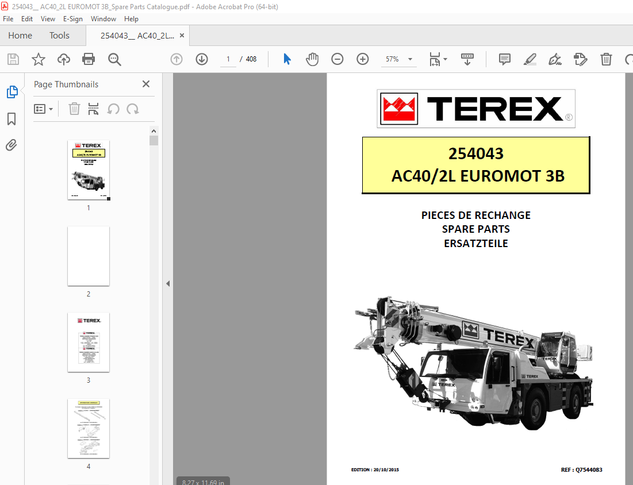Select page 1 thumbnail

pyautogui.click(x=89, y=170)
